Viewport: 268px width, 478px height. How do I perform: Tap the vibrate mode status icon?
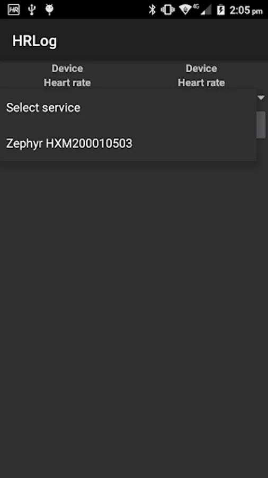[168, 10]
